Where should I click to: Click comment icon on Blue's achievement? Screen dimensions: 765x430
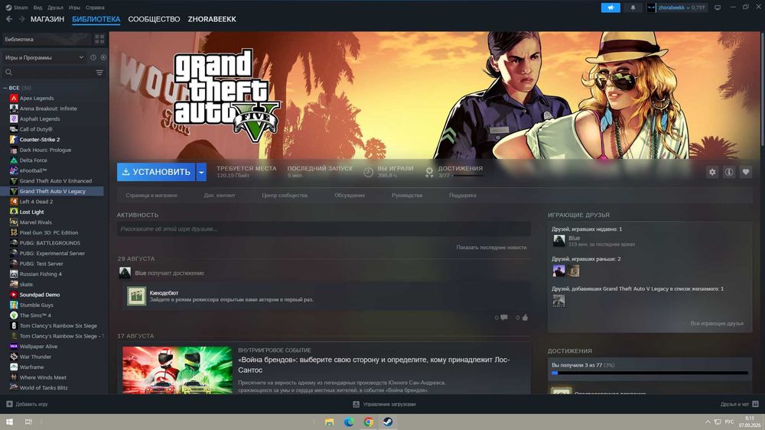(504, 318)
